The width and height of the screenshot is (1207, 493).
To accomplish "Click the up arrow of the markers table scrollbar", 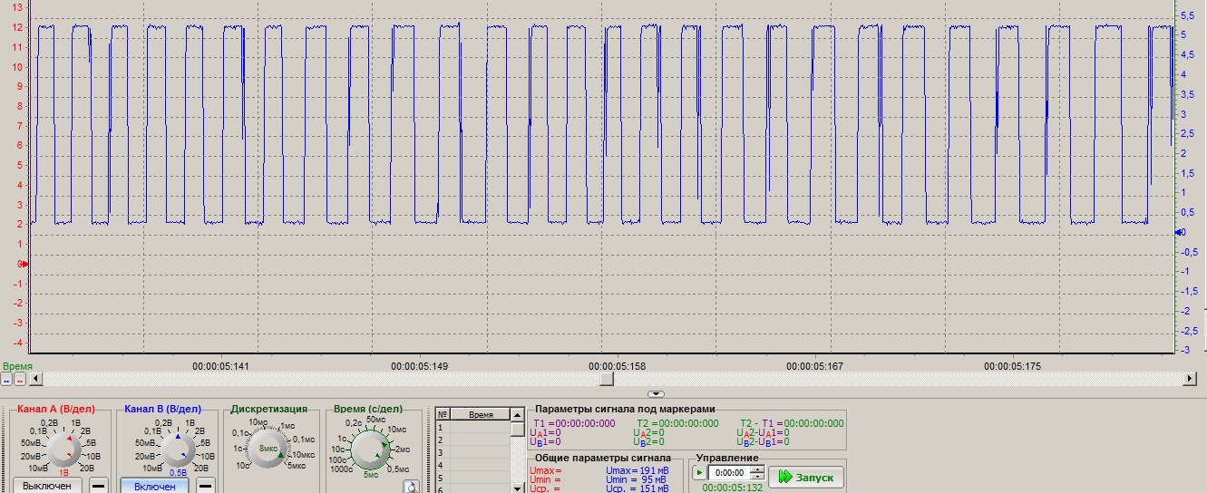I will pos(517,414).
